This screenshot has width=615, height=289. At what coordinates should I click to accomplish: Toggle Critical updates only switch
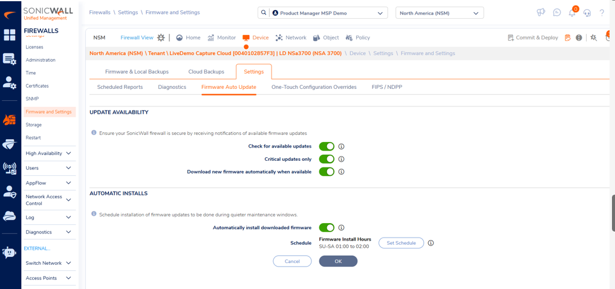[x=327, y=159]
